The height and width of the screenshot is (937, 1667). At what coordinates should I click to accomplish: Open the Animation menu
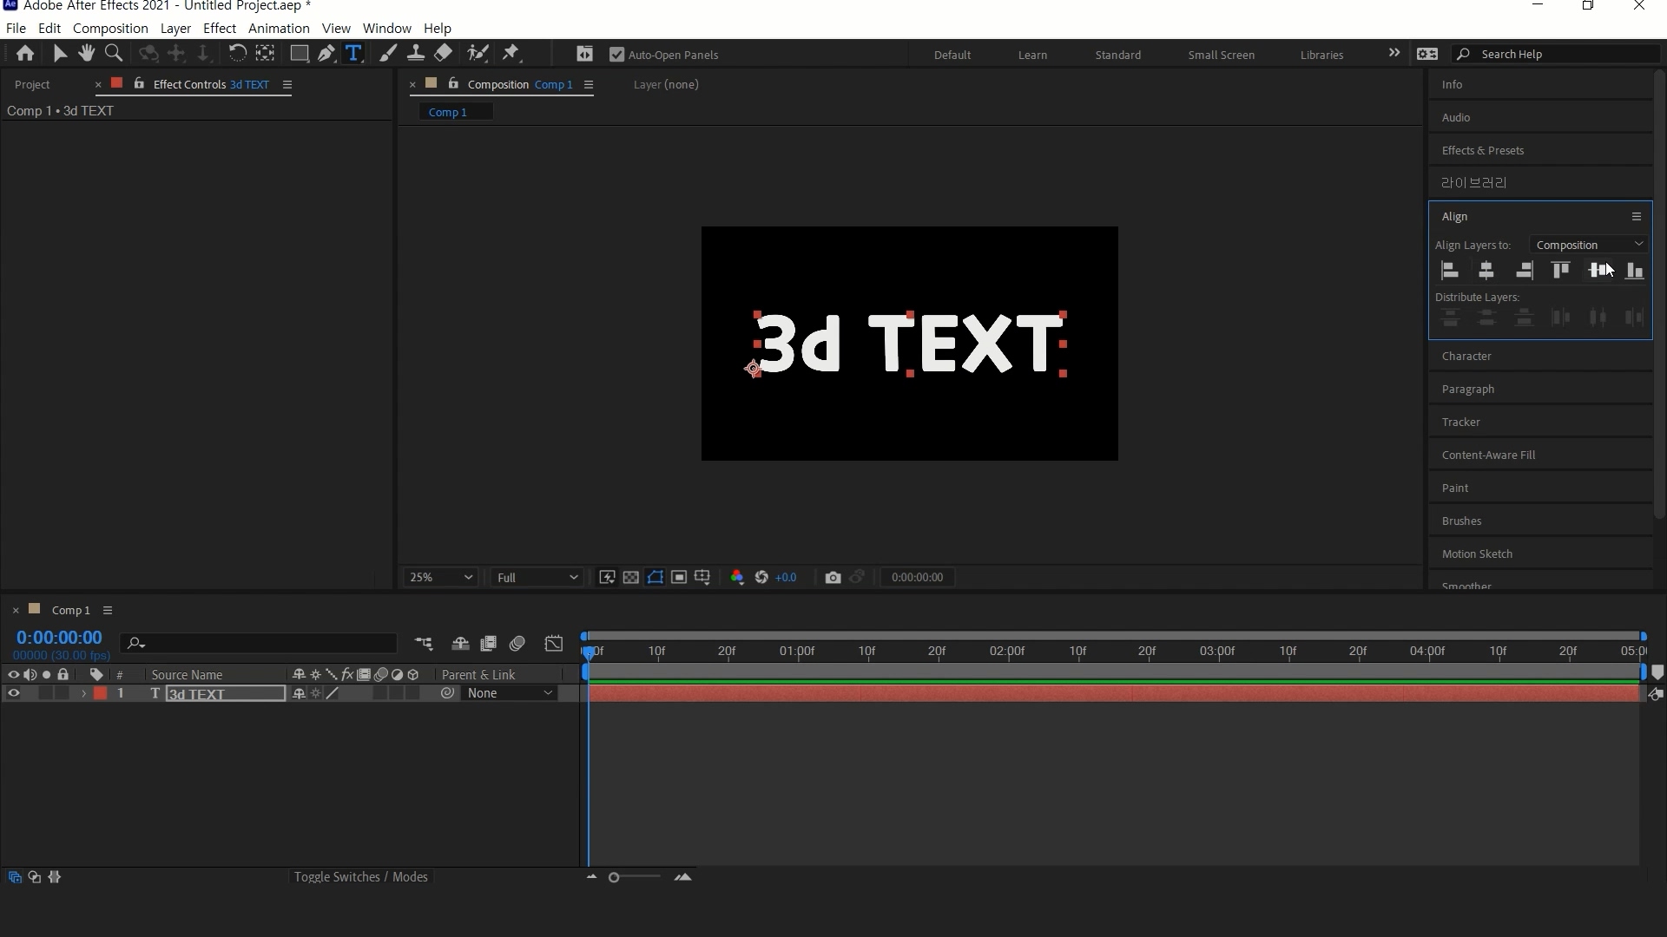click(278, 28)
